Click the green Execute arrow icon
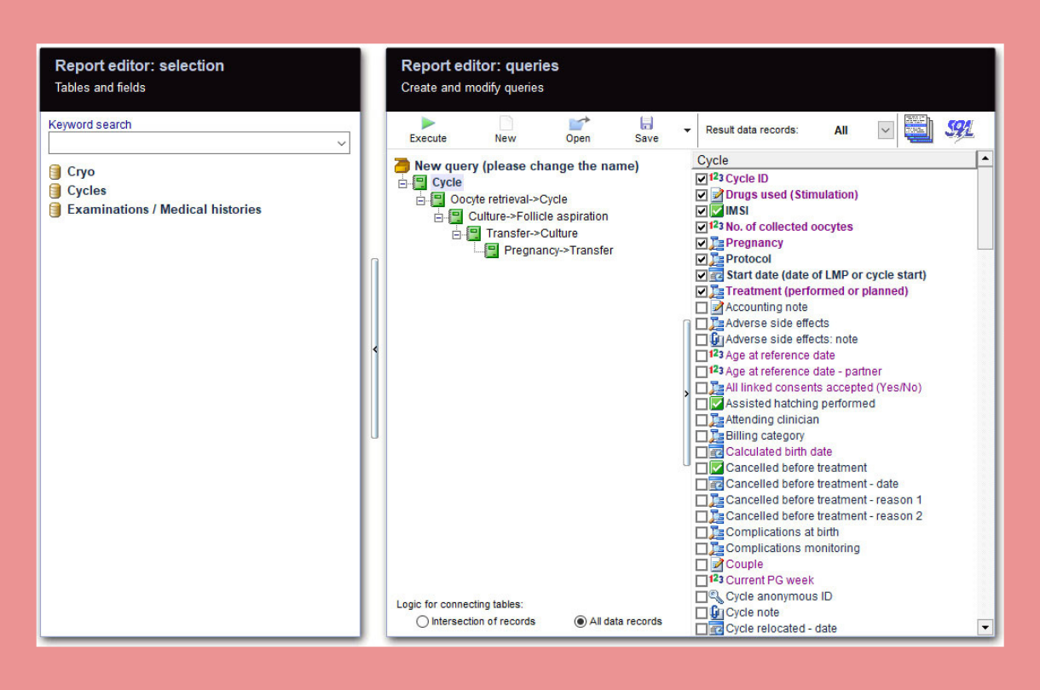Screen dimensions: 1040x690 click(428, 124)
